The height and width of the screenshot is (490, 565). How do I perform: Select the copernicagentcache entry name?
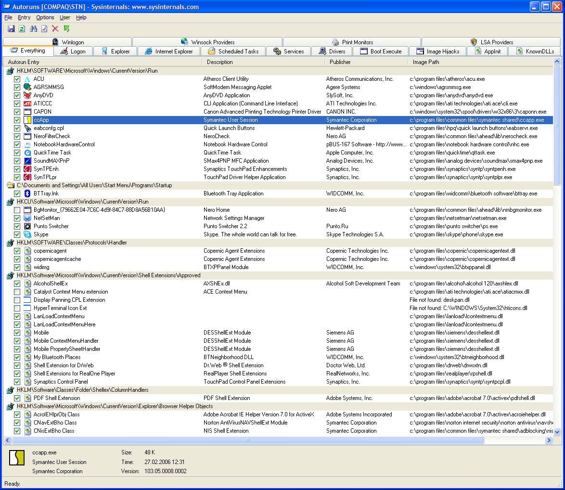(57, 259)
